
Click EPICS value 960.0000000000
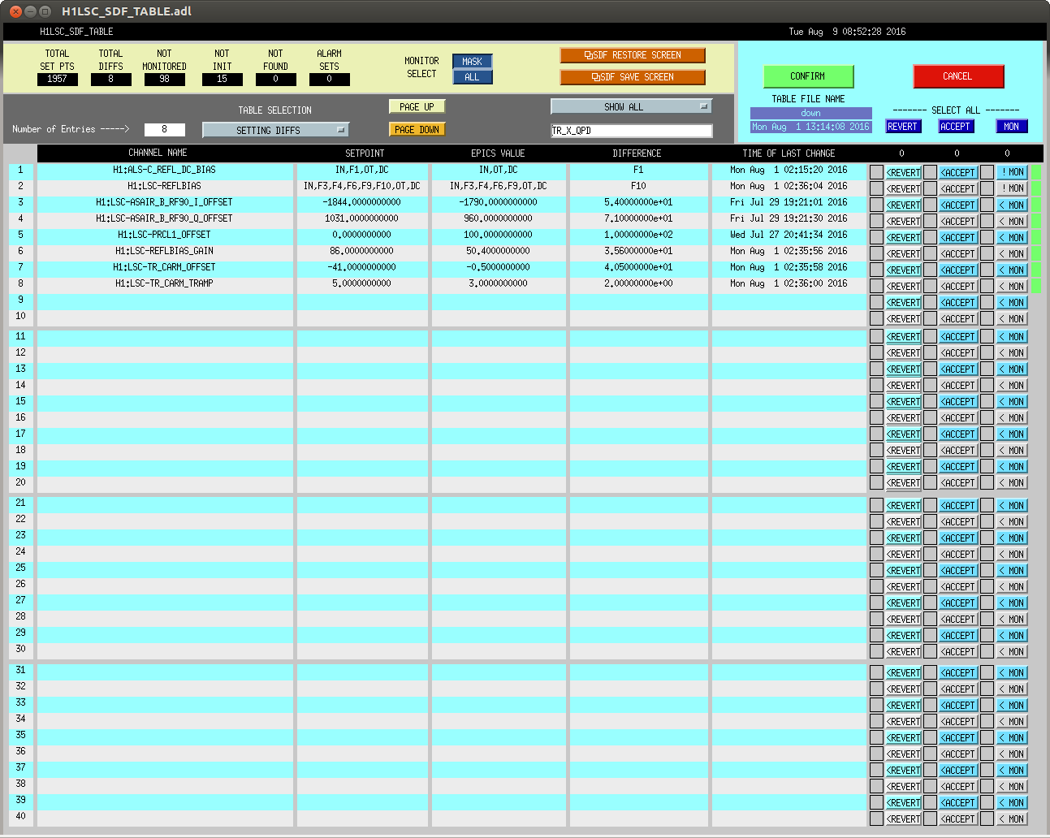tap(498, 218)
